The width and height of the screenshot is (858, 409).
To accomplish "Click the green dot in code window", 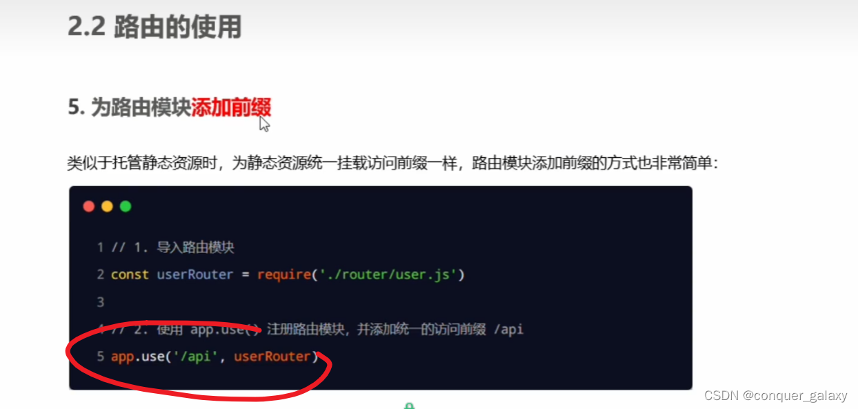I will coord(126,206).
